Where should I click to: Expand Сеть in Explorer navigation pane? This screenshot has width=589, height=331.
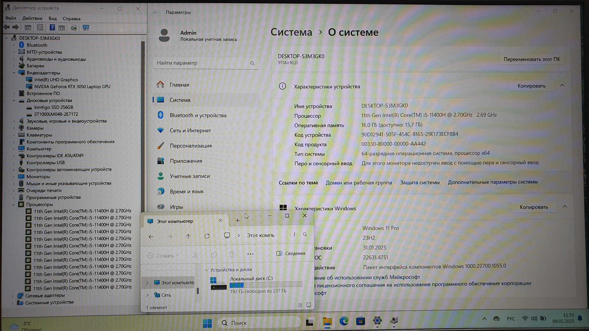[x=148, y=295]
